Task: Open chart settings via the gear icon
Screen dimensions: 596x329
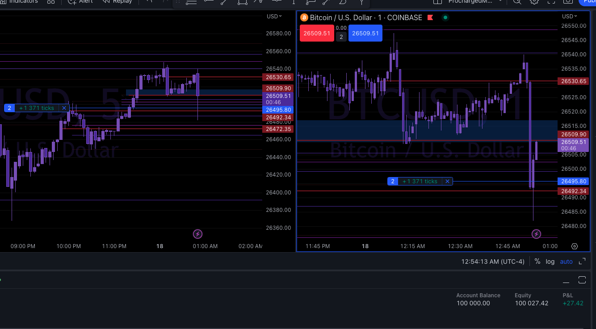Action: tap(534, 2)
